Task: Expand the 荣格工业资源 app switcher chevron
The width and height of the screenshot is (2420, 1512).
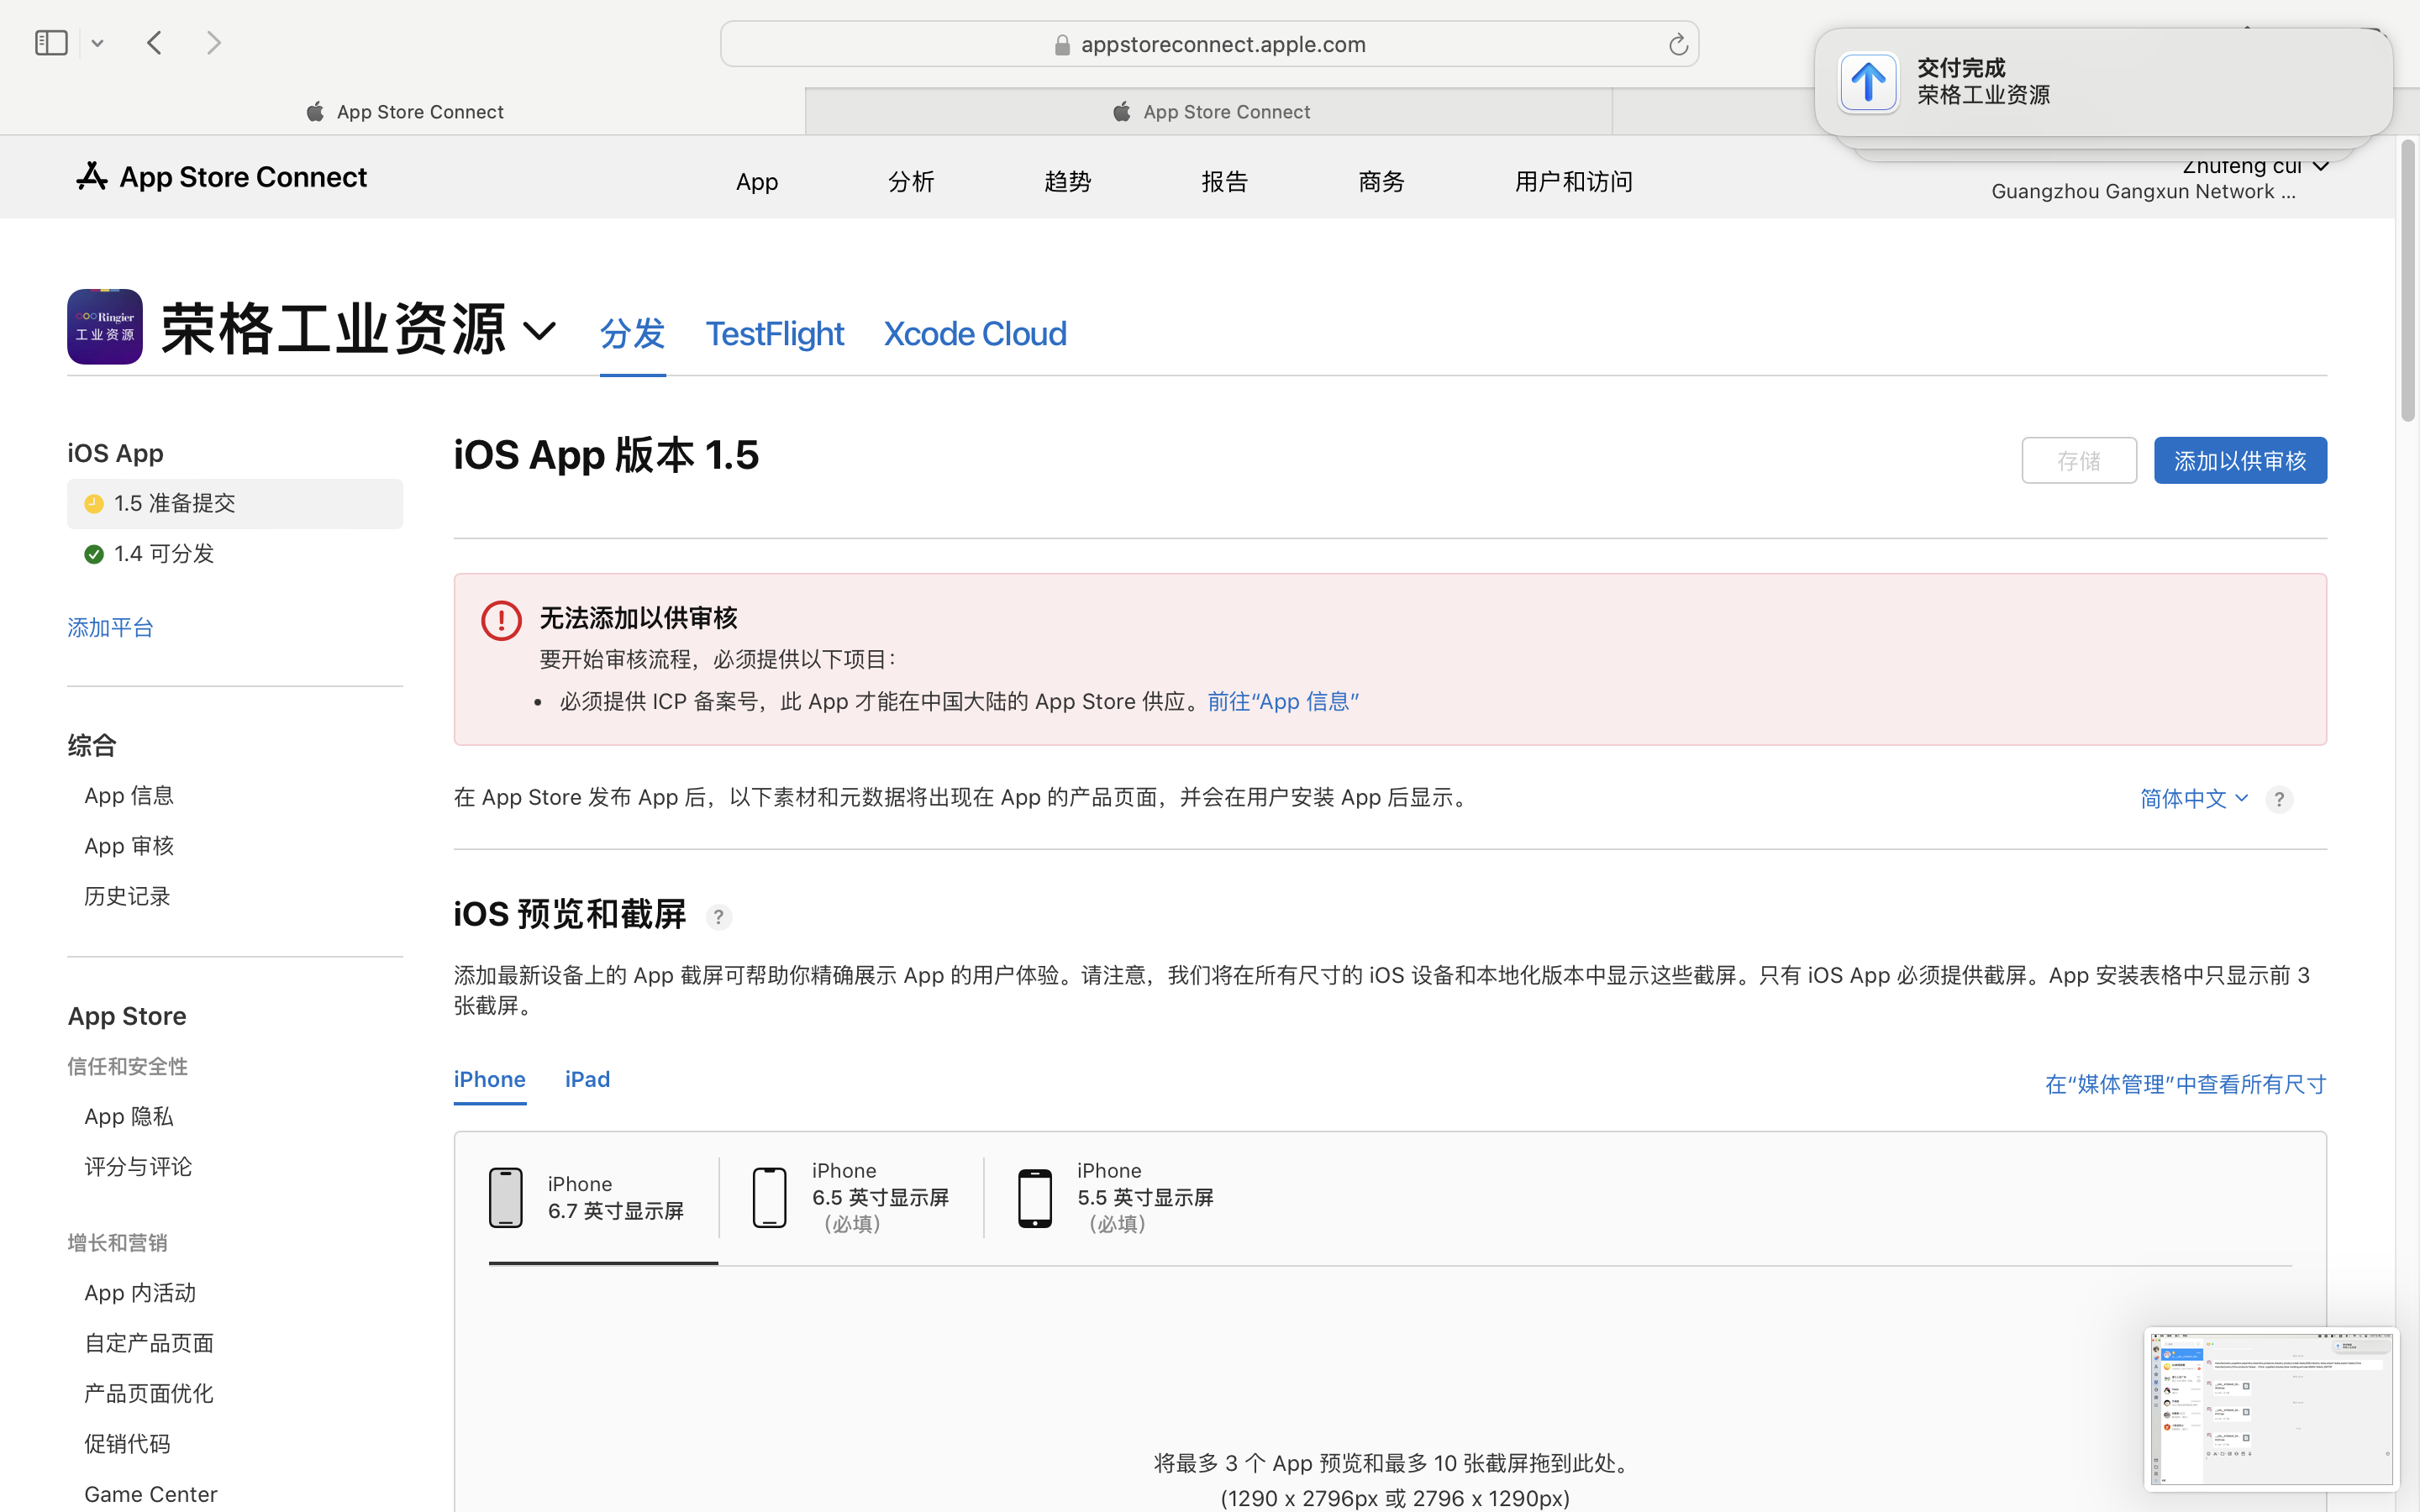Action: tap(539, 331)
